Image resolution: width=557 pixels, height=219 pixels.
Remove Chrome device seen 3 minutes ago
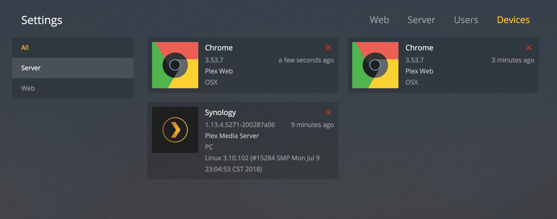pos(529,47)
